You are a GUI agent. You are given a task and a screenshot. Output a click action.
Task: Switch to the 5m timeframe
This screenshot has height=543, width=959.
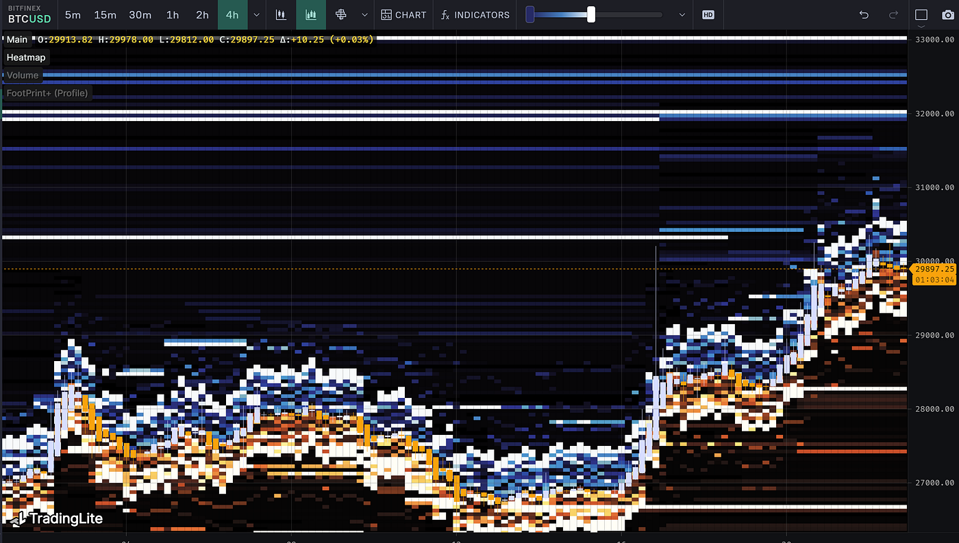(73, 14)
